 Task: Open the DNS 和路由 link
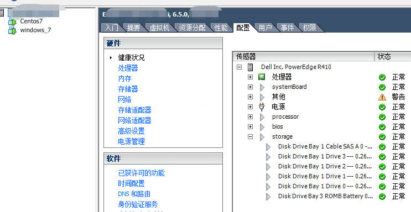coord(134,194)
